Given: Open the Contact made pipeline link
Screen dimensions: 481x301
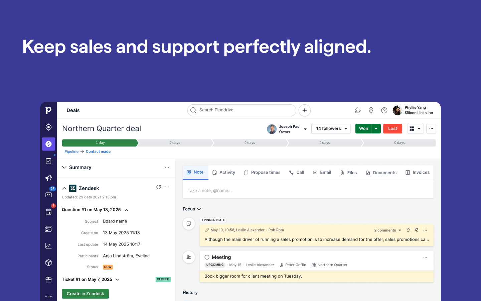Looking at the screenshot, I should [x=98, y=152].
